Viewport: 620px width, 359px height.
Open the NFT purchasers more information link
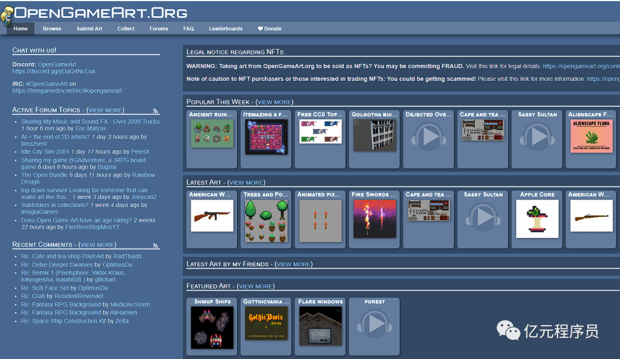pos(603,79)
